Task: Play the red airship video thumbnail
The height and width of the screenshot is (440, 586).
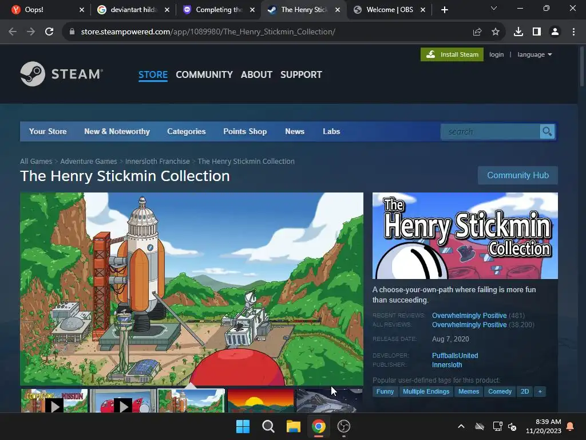Action: click(123, 400)
